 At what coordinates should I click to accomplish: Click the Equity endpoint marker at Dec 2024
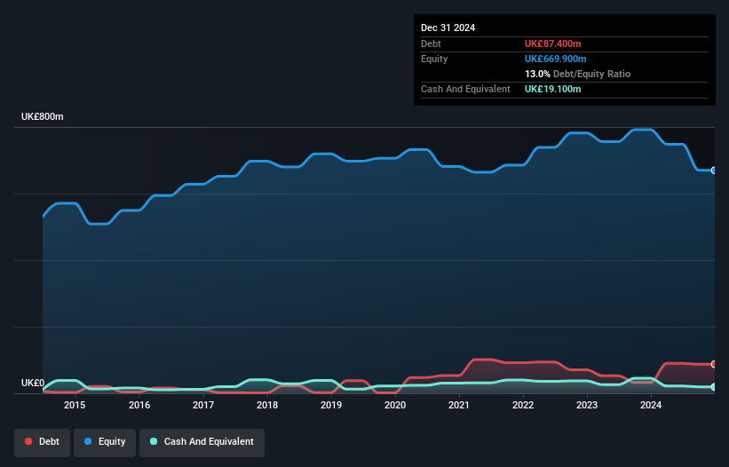click(x=714, y=170)
